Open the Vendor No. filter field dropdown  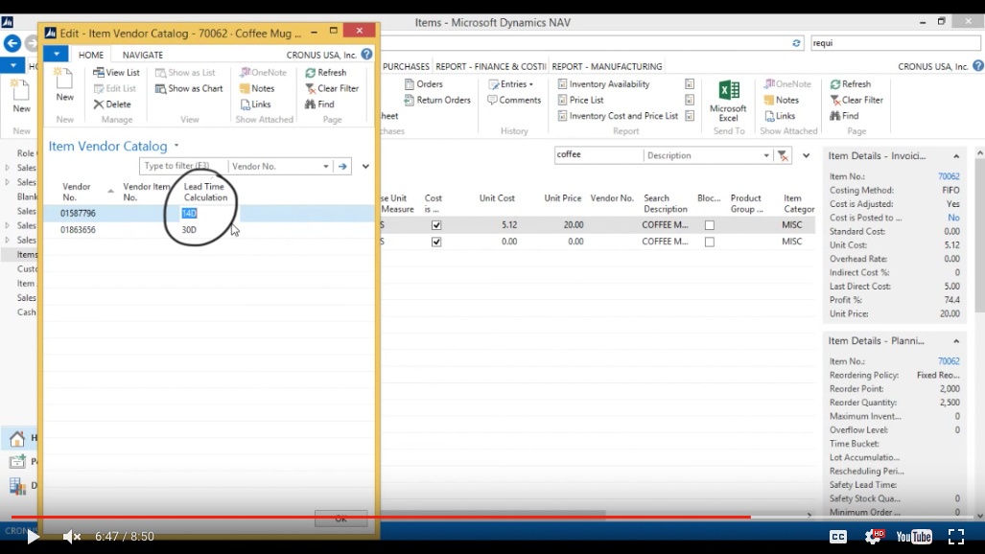click(x=325, y=167)
